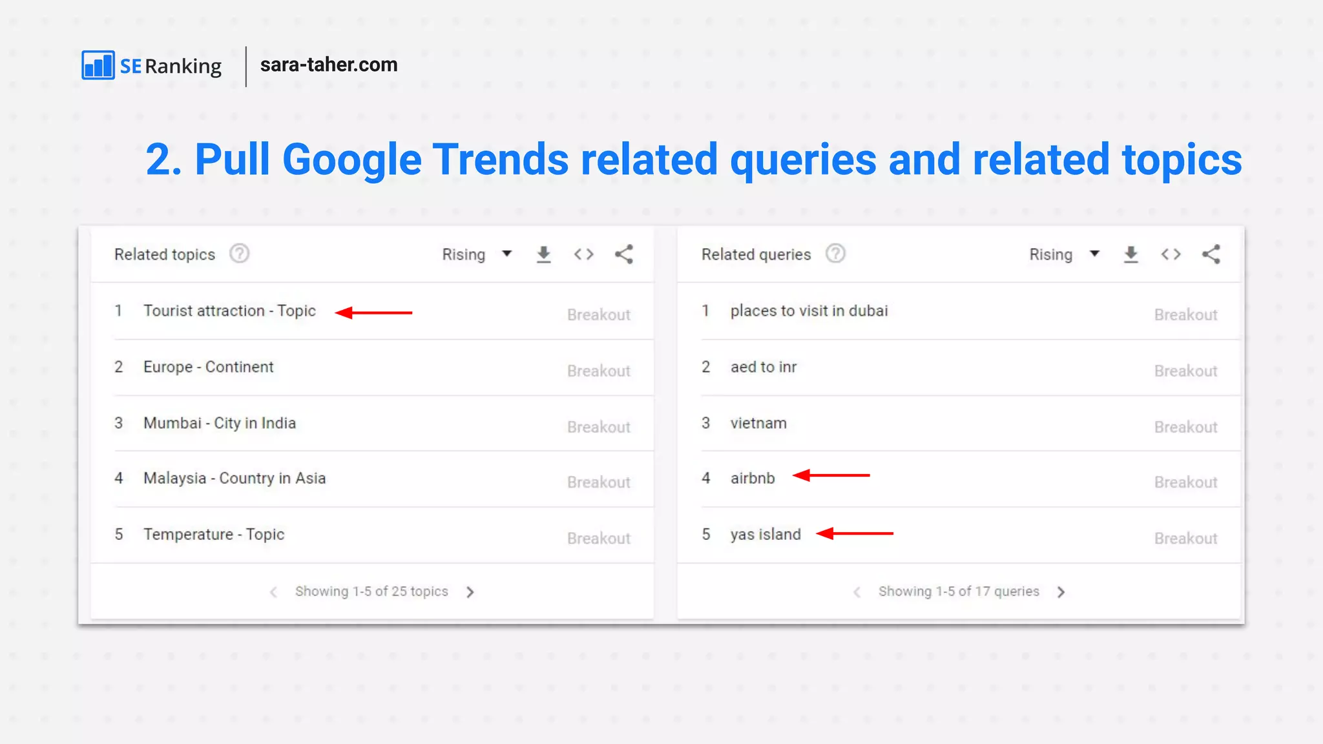Click Breakout value for Malaysia row

599,482
